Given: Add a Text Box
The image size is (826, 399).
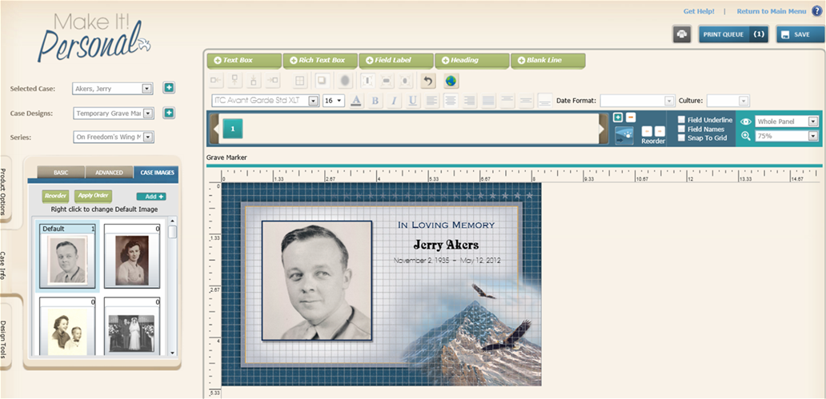Looking at the screenshot, I should click(x=244, y=61).
